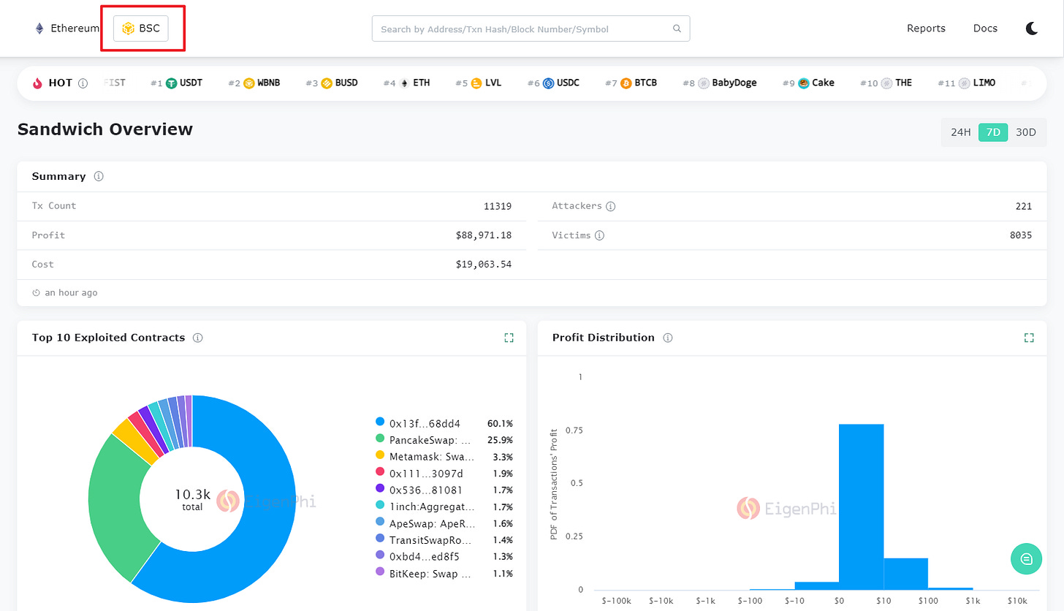Click the Profit value $88,971.18
The image size is (1064, 611).
click(x=483, y=235)
